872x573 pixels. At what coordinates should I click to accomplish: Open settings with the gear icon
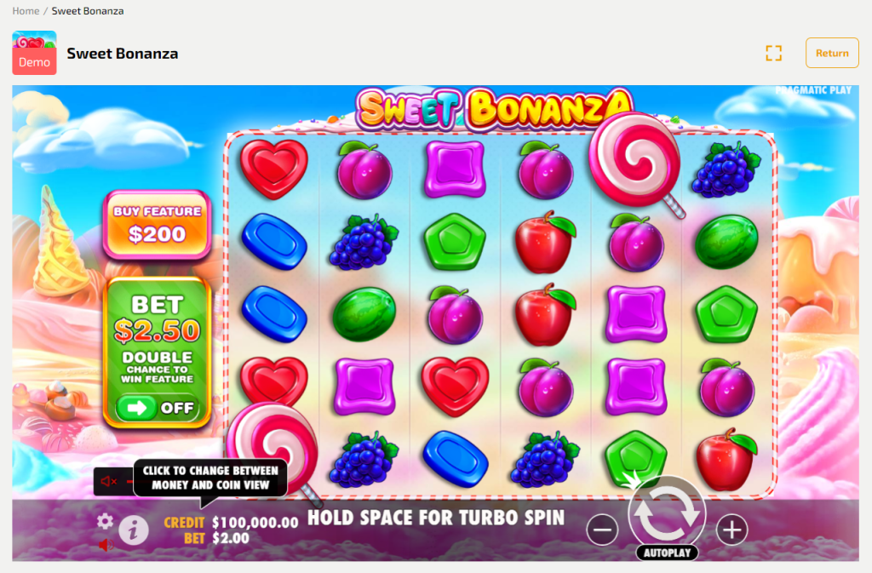pos(105,521)
